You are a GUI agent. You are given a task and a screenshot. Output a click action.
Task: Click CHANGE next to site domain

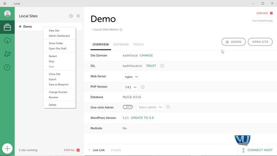146,55
